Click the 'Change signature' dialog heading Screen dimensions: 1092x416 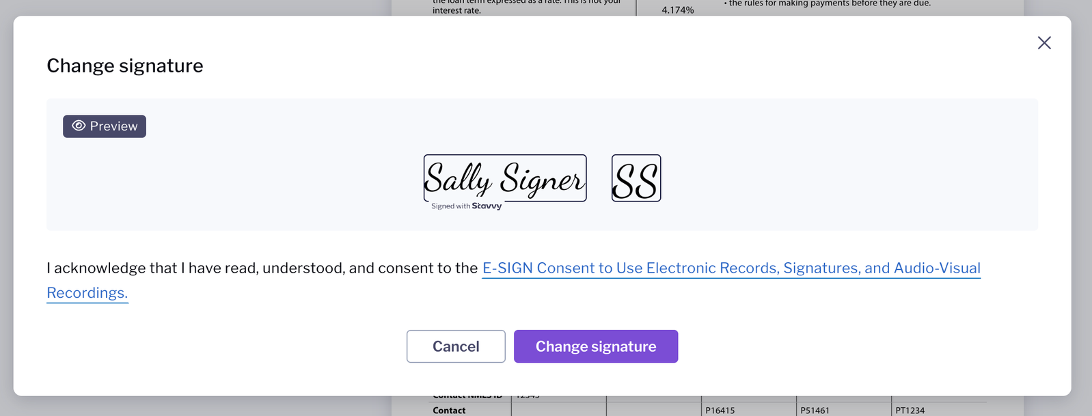(x=125, y=66)
